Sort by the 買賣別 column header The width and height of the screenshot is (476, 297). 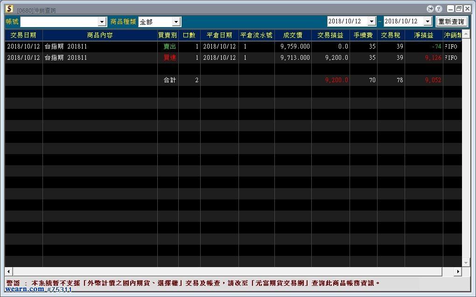tap(168, 35)
